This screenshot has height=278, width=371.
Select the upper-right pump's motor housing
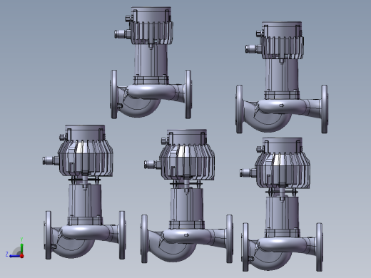pos(282,75)
